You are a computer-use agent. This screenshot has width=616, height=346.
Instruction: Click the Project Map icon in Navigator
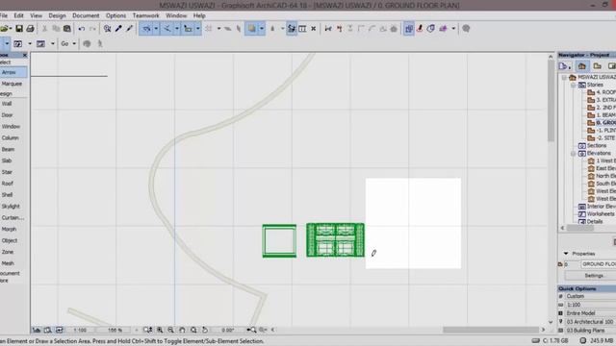click(581, 66)
